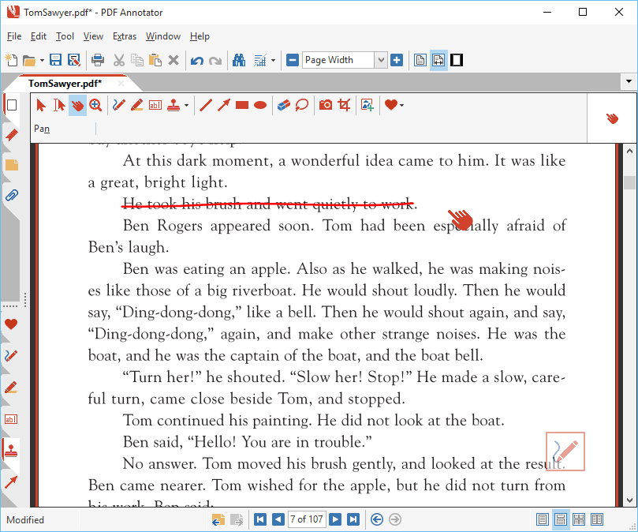Jump to the last page
Image resolution: width=638 pixels, height=532 pixels.
353,519
